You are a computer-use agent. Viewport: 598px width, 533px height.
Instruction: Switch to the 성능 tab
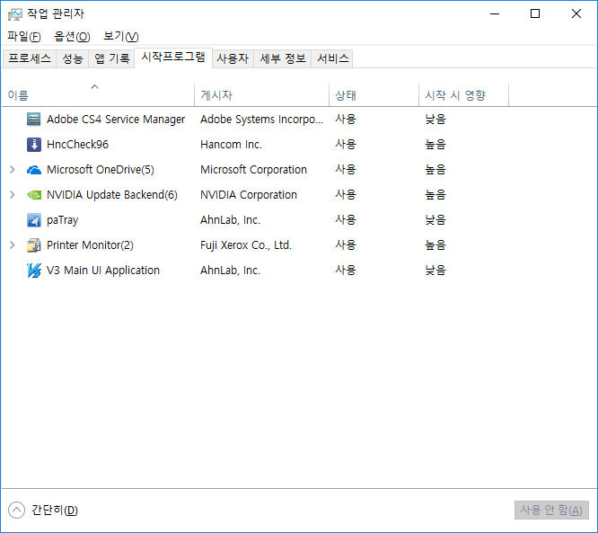pyautogui.click(x=73, y=58)
